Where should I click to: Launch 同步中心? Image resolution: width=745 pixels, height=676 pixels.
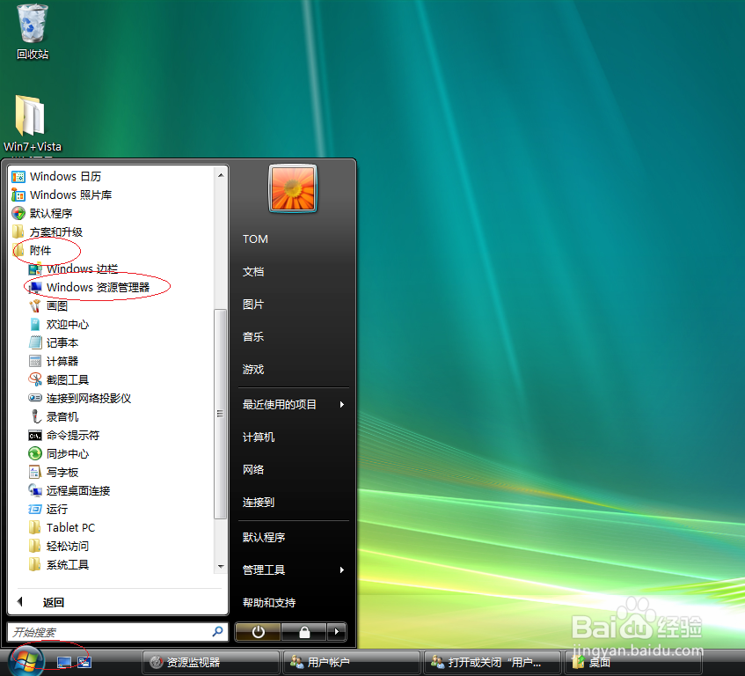[58, 454]
